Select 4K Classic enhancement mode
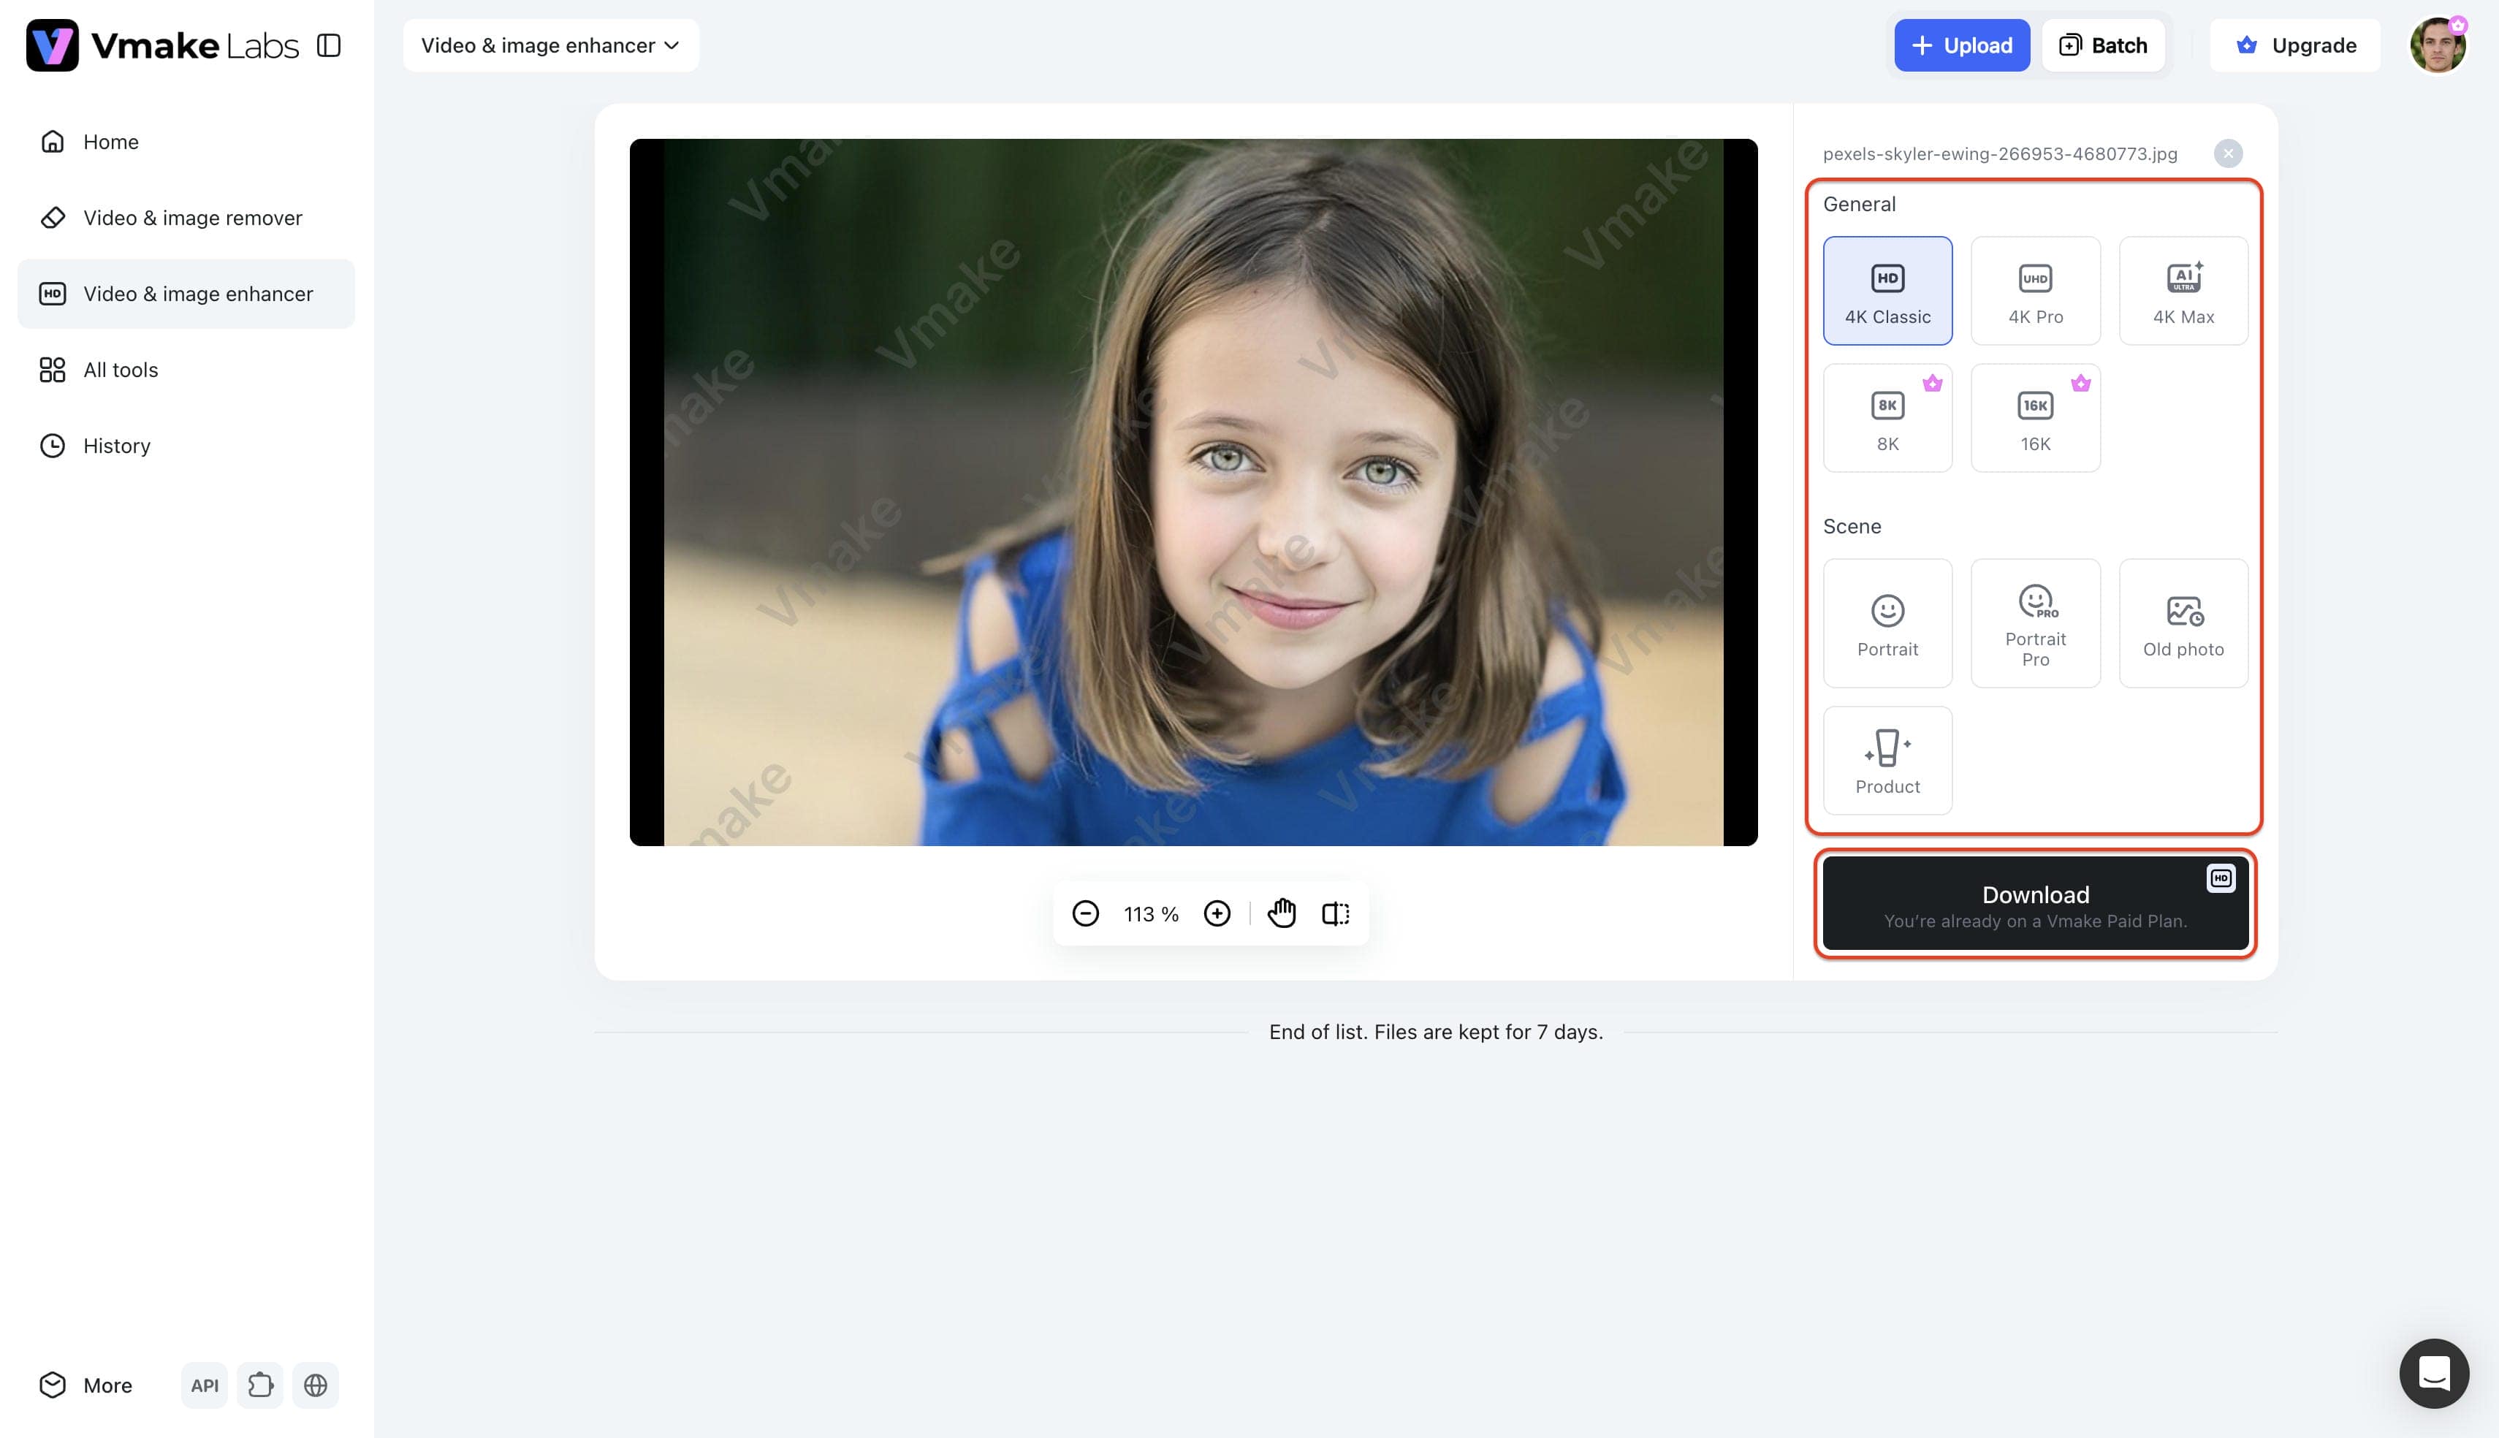 click(1887, 292)
